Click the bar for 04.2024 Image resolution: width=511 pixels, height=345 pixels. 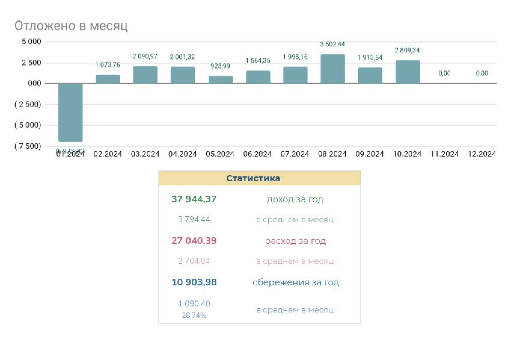[x=183, y=75]
